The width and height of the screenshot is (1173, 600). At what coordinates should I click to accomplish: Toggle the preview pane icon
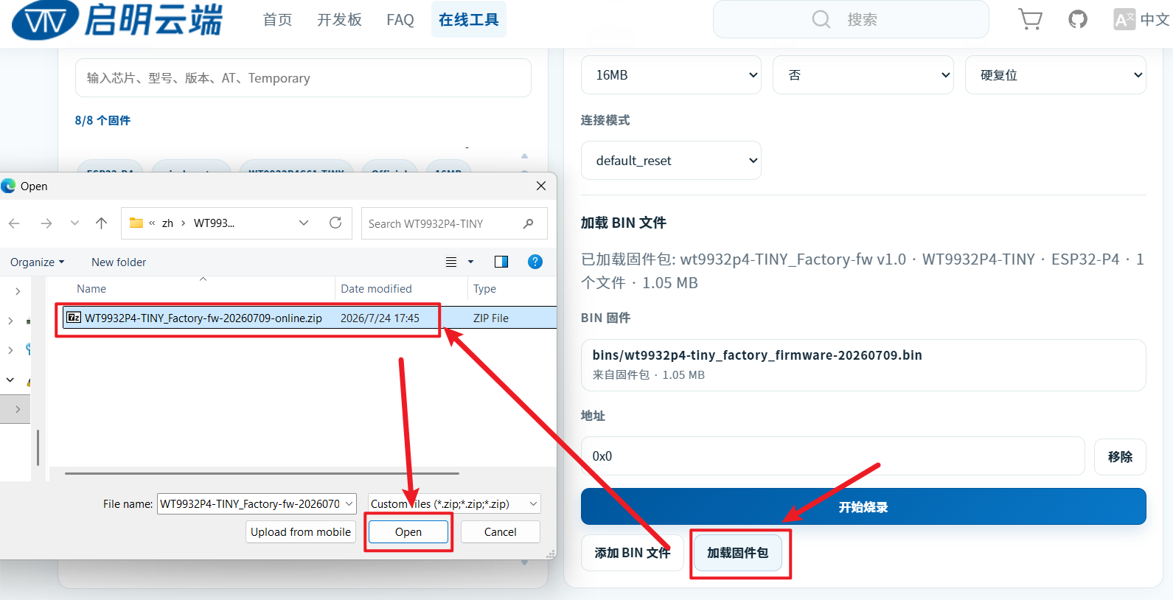click(501, 262)
